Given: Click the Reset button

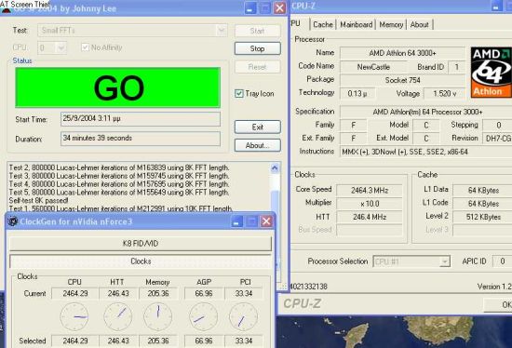Looking at the screenshot, I should pyautogui.click(x=257, y=67).
